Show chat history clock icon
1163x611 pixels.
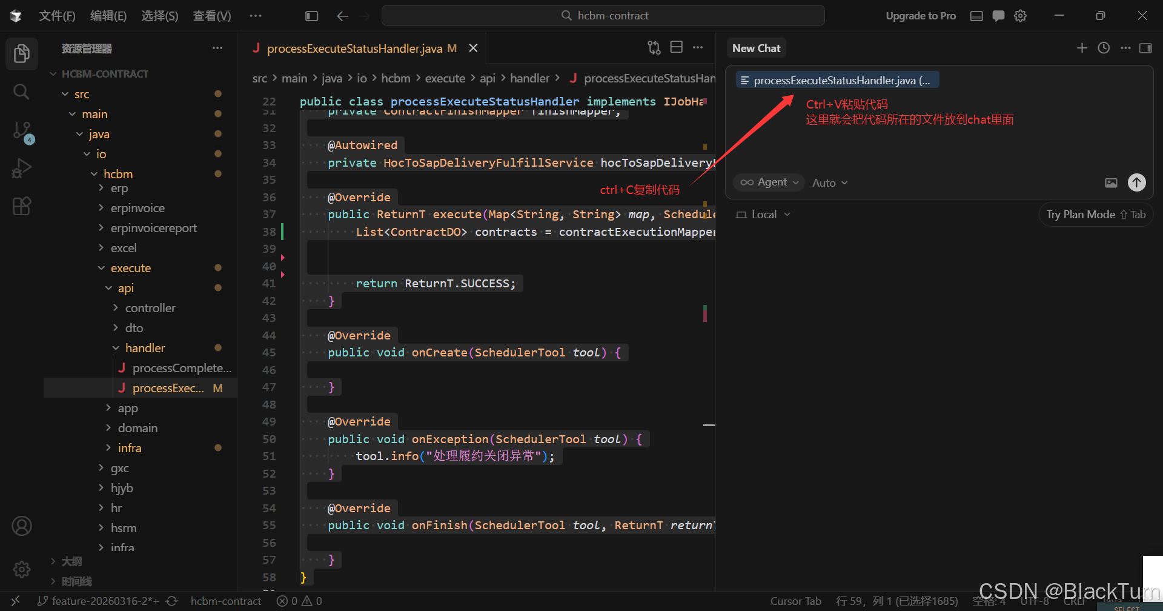[x=1104, y=48]
